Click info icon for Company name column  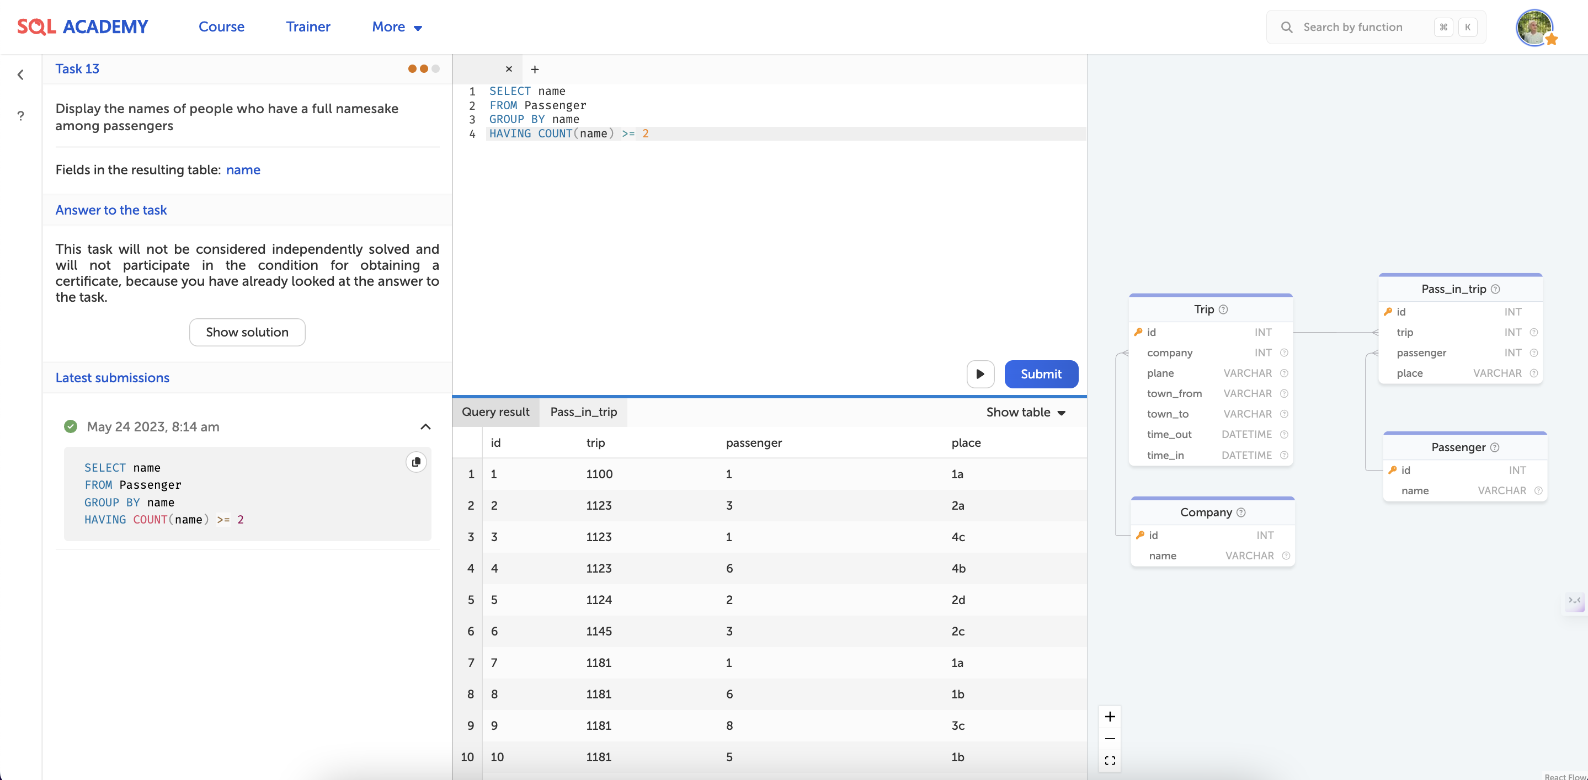tap(1286, 555)
